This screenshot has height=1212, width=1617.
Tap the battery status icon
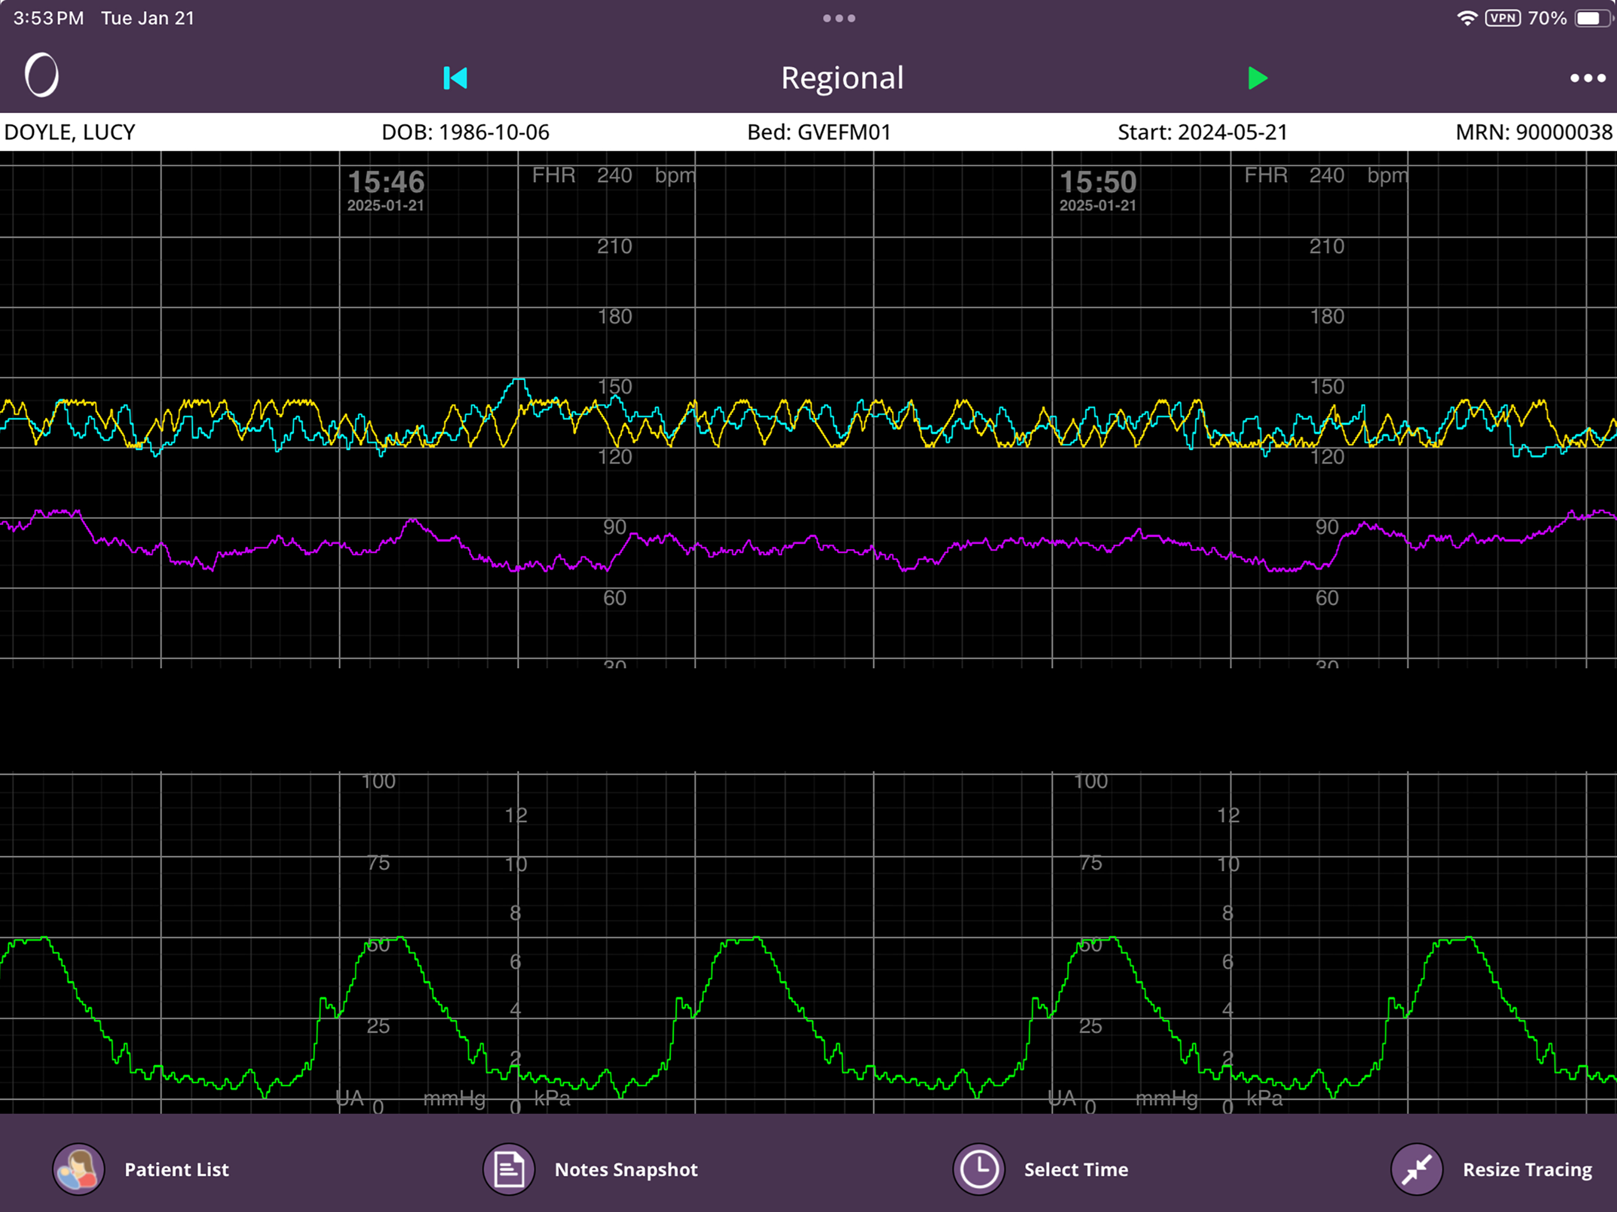tap(1592, 18)
